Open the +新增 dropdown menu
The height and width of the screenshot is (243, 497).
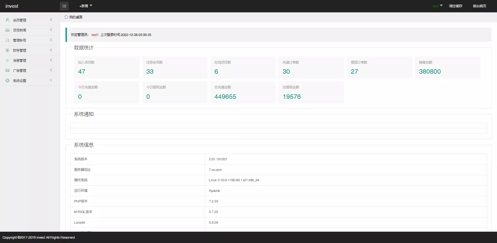86,6
